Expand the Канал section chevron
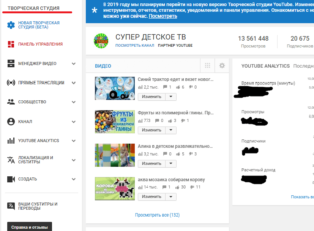314x231 pixels. (x=74, y=122)
